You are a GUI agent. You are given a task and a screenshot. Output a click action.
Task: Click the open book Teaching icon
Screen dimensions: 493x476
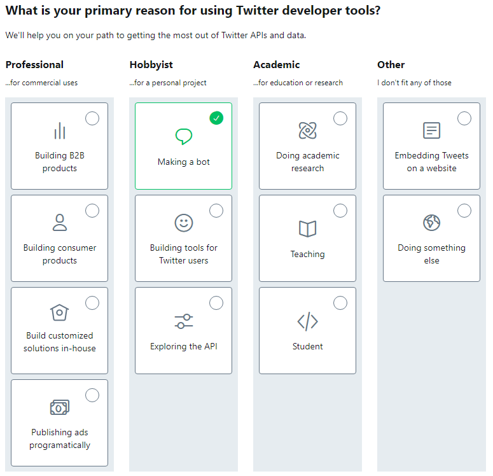307,228
